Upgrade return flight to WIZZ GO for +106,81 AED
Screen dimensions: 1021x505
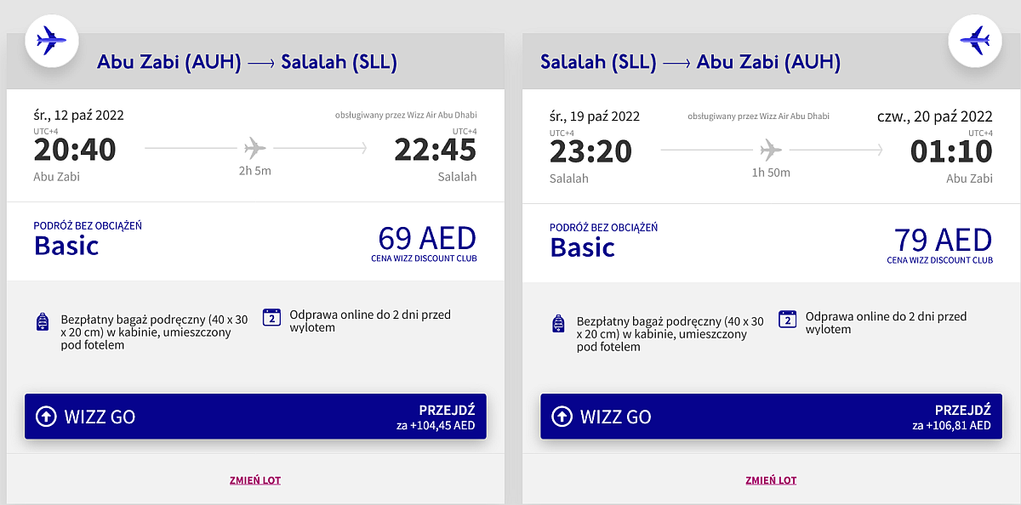tap(772, 417)
